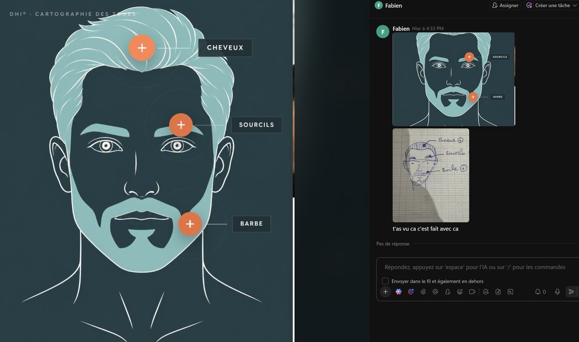Click the 'DHI® · CARTOGRAPHIE DES ZONES' heading
Image resolution: width=579 pixels, height=342 pixels.
coord(73,14)
